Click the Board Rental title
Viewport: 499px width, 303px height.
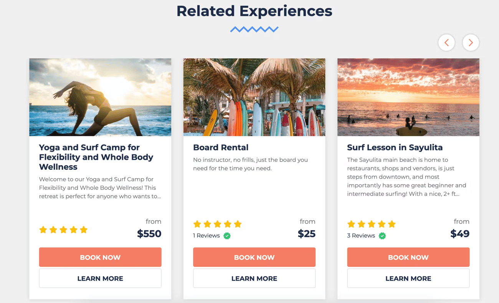click(221, 147)
